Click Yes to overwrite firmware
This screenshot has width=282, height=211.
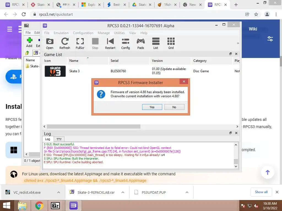click(152, 107)
